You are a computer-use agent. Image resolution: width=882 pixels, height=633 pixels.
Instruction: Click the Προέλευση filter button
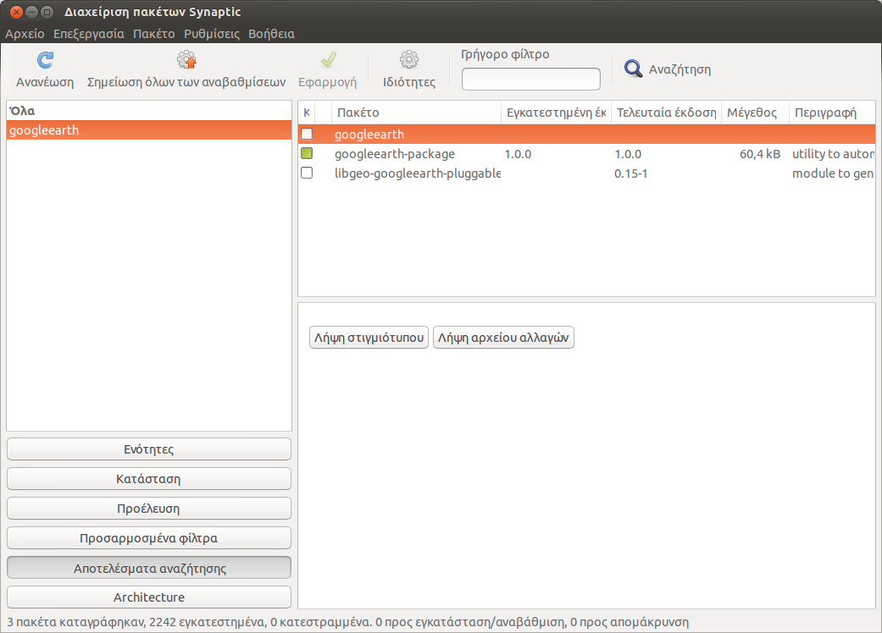pyautogui.click(x=149, y=509)
